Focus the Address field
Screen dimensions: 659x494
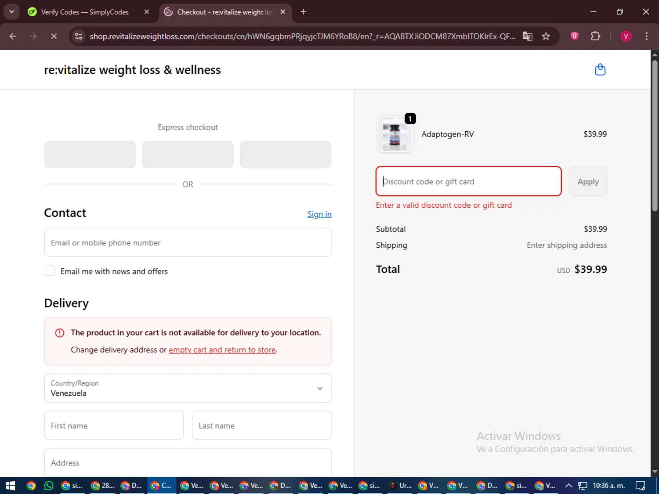[x=188, y=462]
